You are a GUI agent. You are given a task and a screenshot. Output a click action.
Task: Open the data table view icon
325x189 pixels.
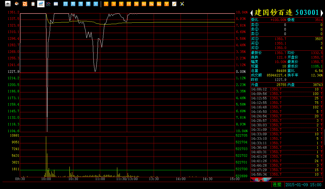pyautogui.click(x=56, y=4)
